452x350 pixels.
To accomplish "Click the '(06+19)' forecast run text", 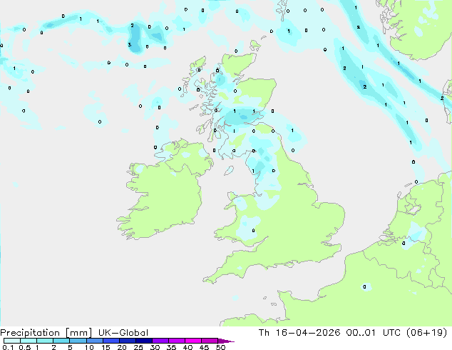I will [x=427, y=333].
